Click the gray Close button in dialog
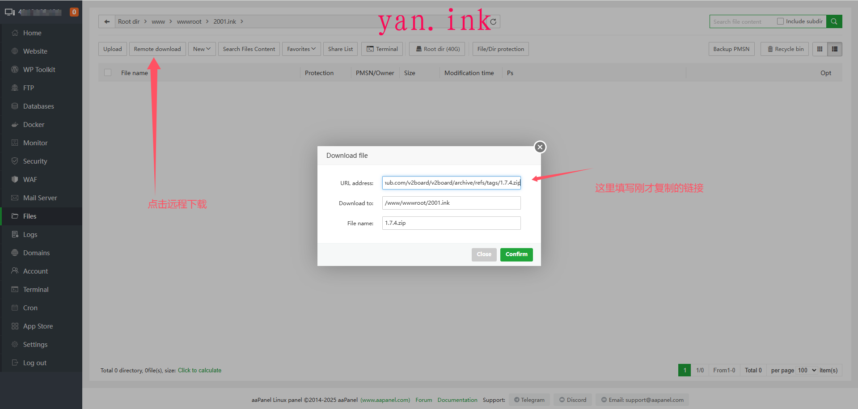858x409 pixels. click(x=484, y=254)
